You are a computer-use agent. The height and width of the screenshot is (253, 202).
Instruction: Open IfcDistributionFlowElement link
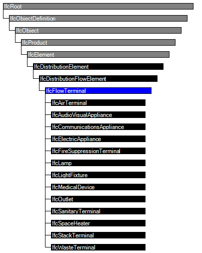tap(98, 79)
